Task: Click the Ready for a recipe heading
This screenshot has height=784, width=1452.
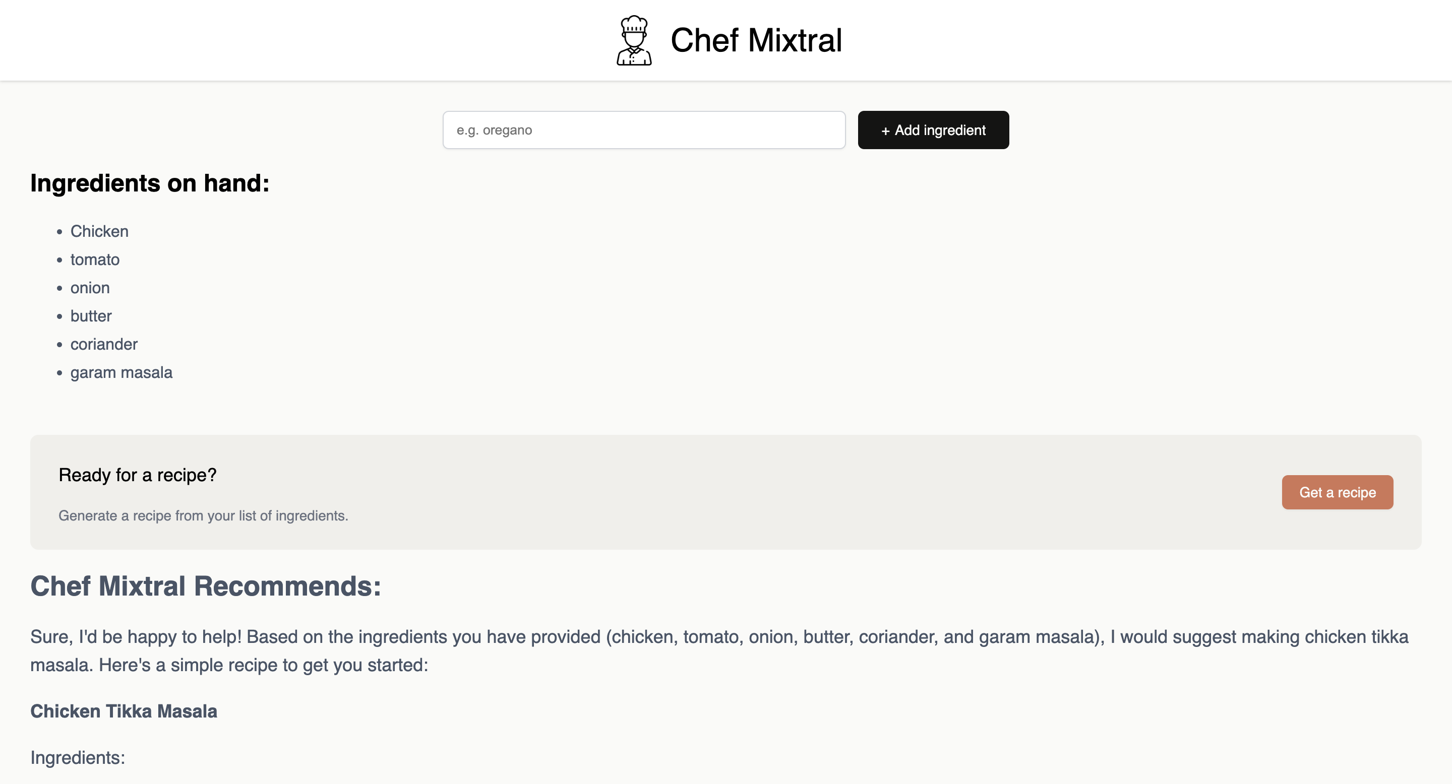Action: click(x=138, y=475)
